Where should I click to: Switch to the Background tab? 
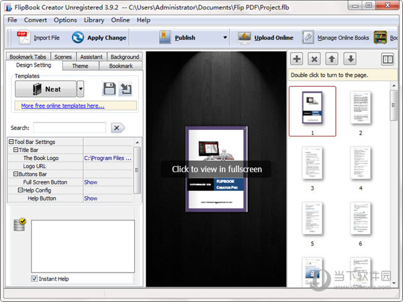click(125, 56)
